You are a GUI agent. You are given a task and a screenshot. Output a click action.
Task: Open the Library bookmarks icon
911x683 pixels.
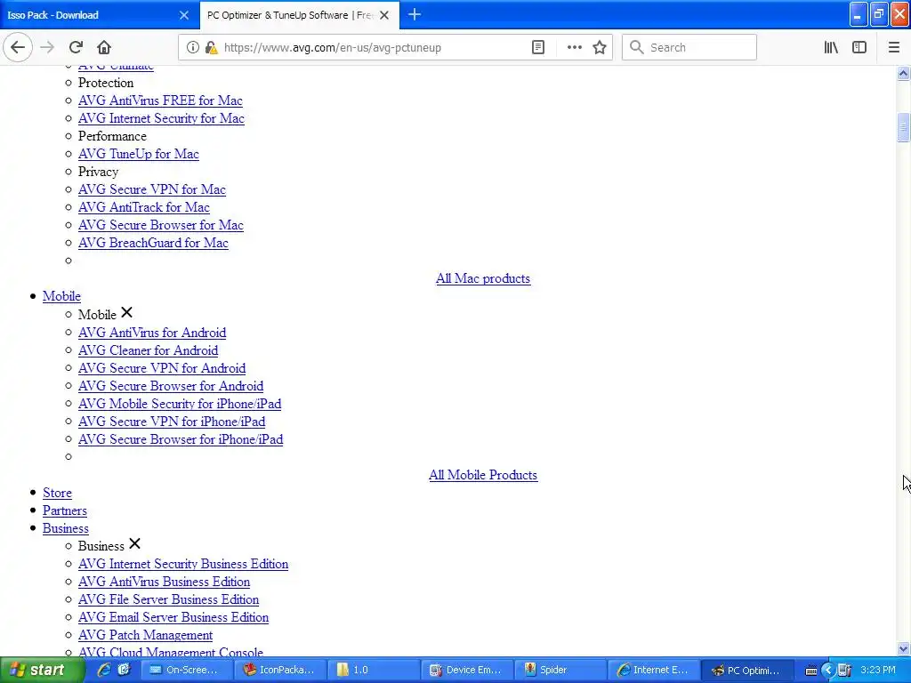(831, 47)
